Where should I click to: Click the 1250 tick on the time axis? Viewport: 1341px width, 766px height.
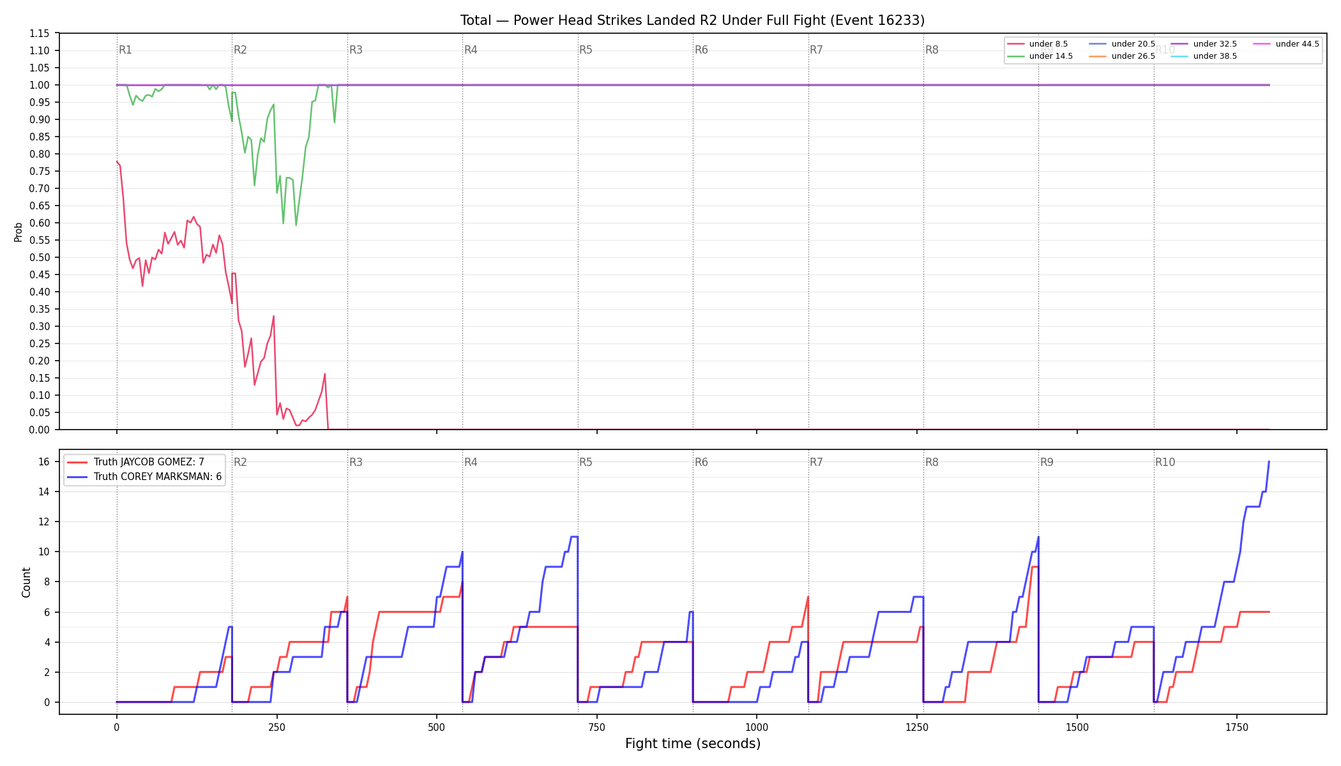[x=917, y=727]
